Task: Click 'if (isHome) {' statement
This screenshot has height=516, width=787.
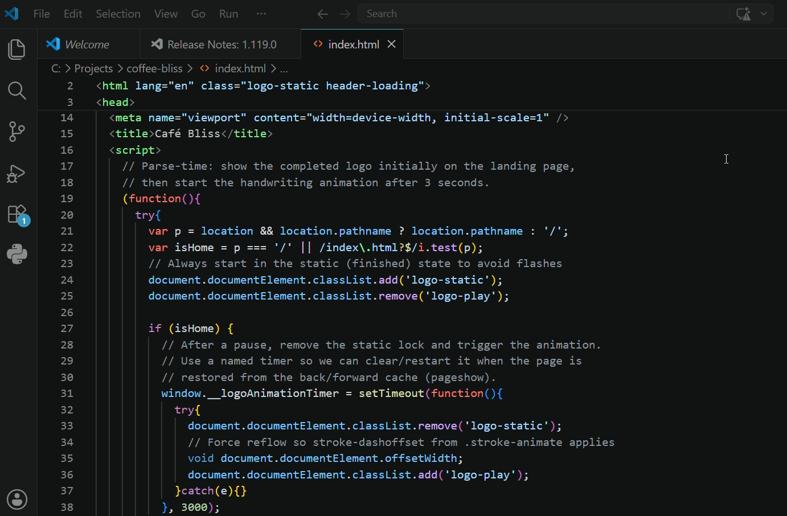Action: [x=191, y=328]
